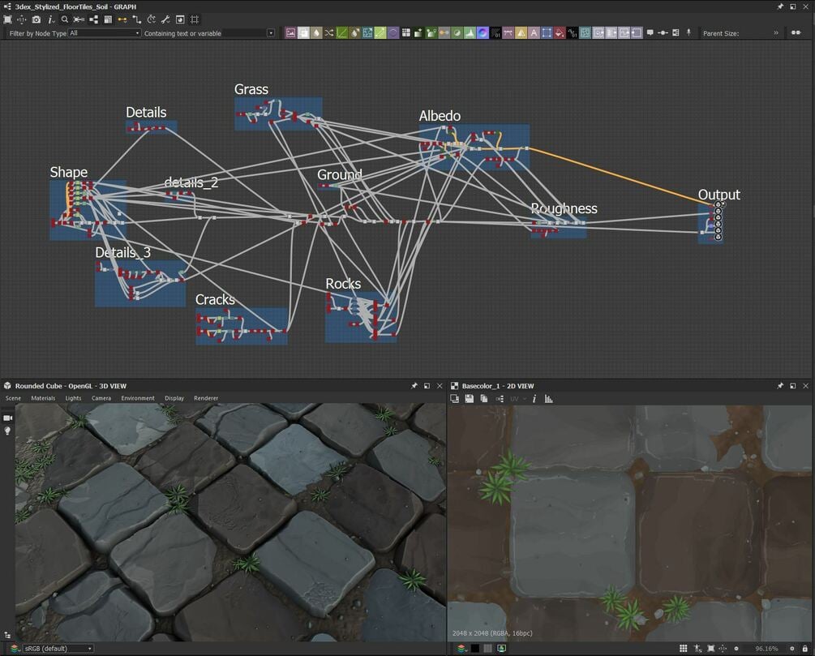This screenshot has height=656, width=815.
Task: Toggle the zoom lock in 2D View
Action: point(804,648)
